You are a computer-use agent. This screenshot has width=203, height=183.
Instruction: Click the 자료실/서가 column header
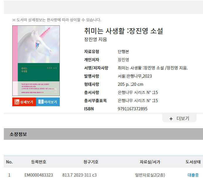pos(150,162)
